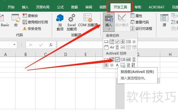178x110 pixels.
Task: Open Excel Add-ins (Excel 加载项)
Action: tap(71, 22)
